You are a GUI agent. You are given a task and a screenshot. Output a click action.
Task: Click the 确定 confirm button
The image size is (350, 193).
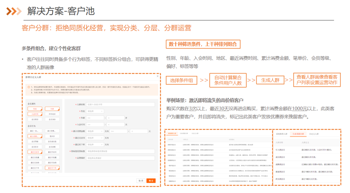point(151,181)
